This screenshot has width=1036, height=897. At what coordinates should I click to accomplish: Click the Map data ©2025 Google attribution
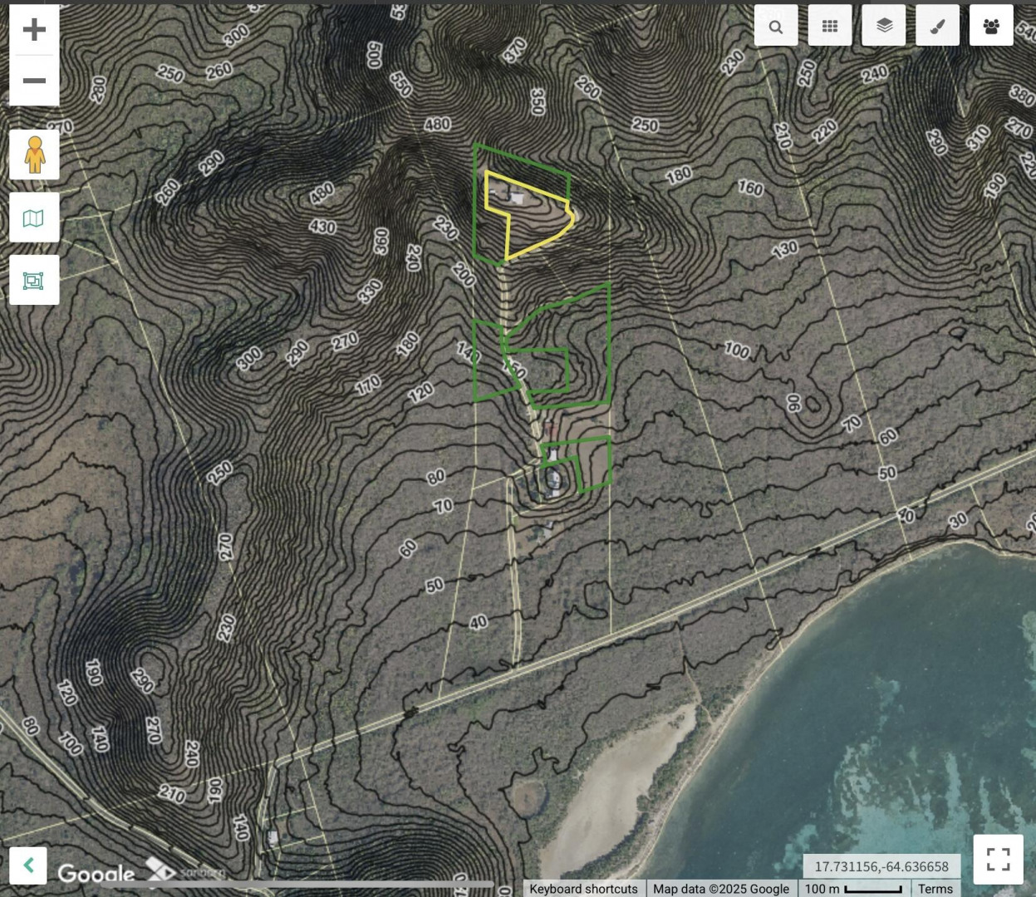[720, 889]
